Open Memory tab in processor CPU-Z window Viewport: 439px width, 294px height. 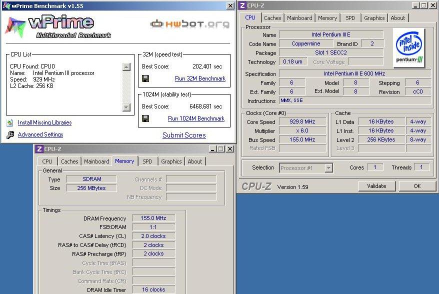point(327,18)
